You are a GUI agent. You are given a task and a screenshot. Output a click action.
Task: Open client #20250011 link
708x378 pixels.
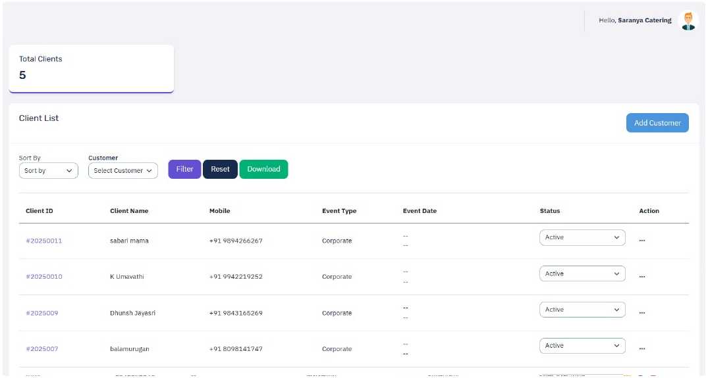pyautogui.click(x=44, y=241)
